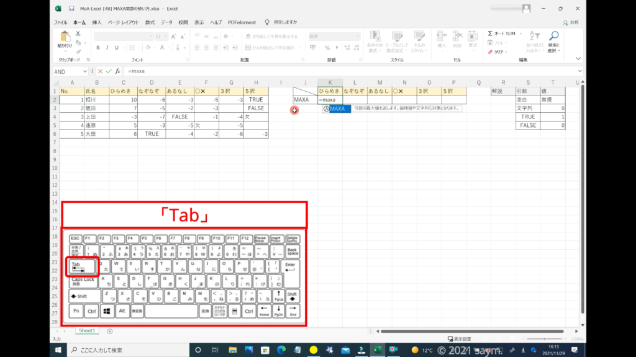
Task: Open the 数式 (Formulas) ribbon tab
Action: (150, 22)
